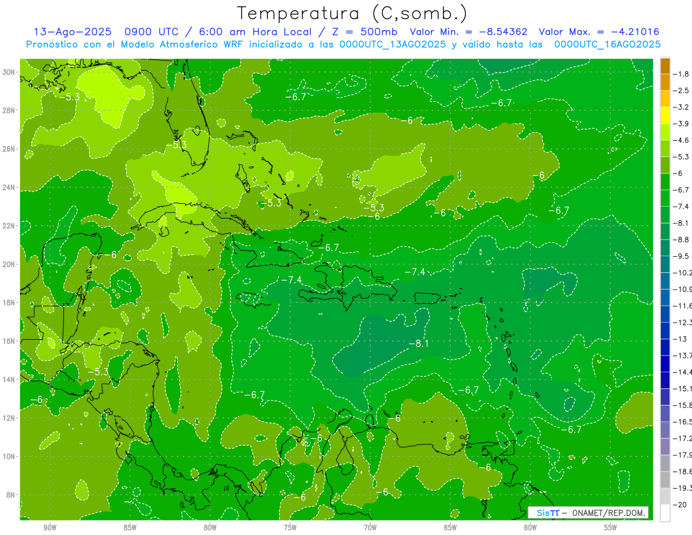Click the "-2.5" legend label
The height and width of the screenshot is (535, 692).
682,91
